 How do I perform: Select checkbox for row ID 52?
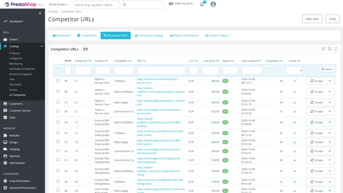pyautogui.click(x=58, y=150)
